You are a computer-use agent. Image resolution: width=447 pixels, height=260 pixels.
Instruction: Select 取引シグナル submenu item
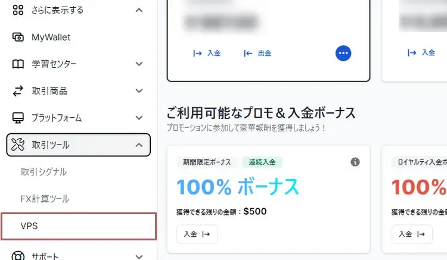coord(44,172)
